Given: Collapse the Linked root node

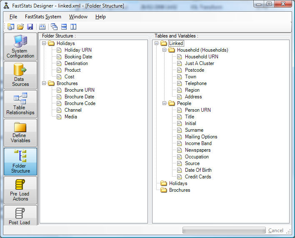Looking at the screenshot, I should coord(156,43).
